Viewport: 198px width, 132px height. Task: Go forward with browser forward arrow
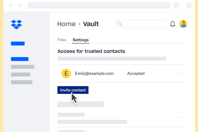20,6
